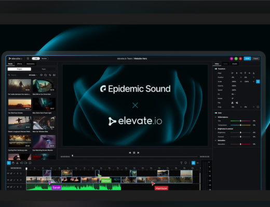Click the Export button in the header
The image size is (270, 207).
255,58
